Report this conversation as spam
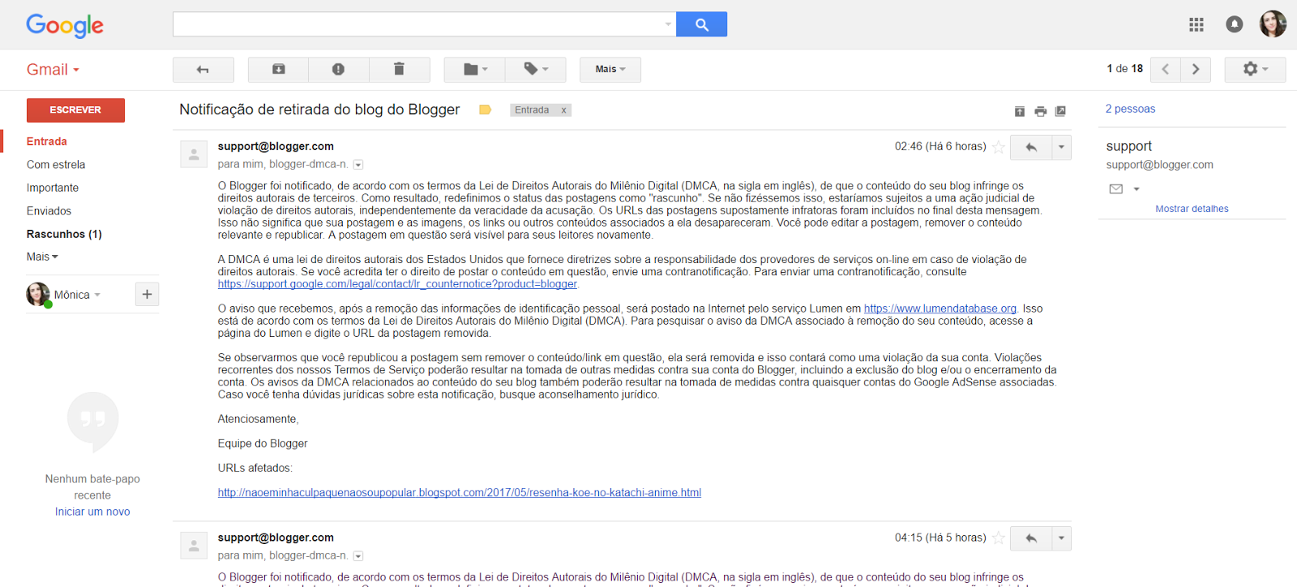This screenshot has width=1297, height=587. [x=339, y=70]
